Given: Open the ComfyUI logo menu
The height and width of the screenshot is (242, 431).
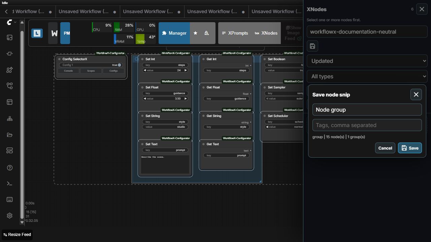Looking at the screenshot, I should coord(11,22).
